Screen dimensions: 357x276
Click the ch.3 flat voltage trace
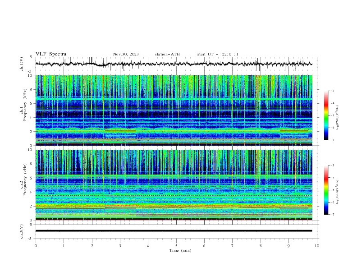pos(174,231)
